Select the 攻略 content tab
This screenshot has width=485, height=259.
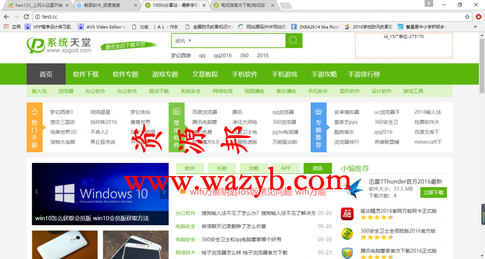tap(254, 168)
